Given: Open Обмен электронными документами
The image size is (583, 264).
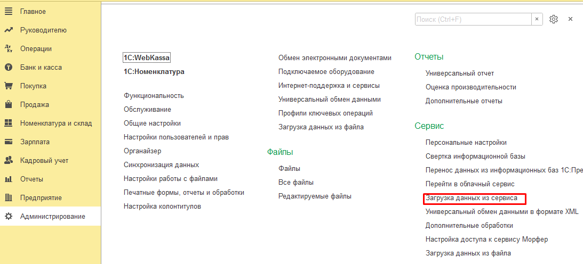Looking at the screenshot, I should 334,58.
